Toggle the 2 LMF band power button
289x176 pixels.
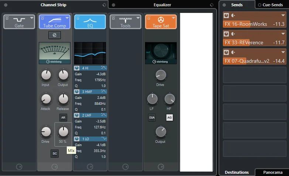click(77, 115)
